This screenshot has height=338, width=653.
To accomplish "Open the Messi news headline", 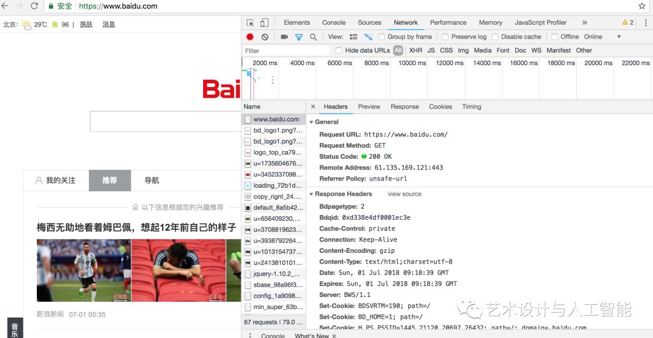I will (x=136, y=228).
